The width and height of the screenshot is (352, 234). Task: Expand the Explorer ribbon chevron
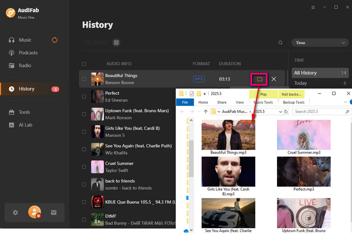(345, 102)
